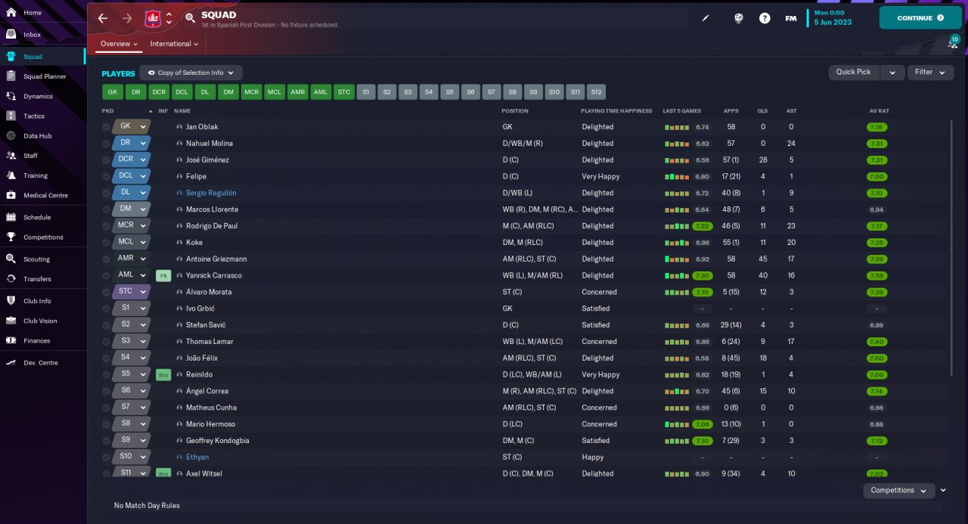The width and height of the screenshot is (968, 524).
Task: Open the S1 position dropdown for Ivo Grbić
Action: [x=131, y=309]
